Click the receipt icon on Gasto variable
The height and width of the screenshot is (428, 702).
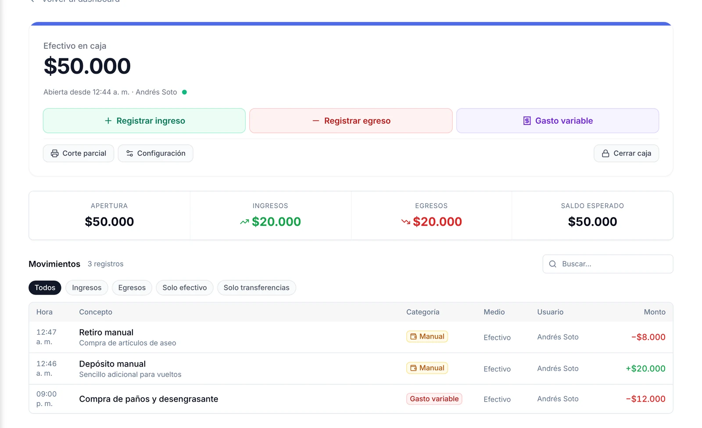[x=527, y=121]
